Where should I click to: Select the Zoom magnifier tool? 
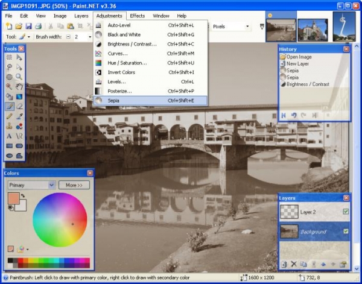click(x=19, y=77)
